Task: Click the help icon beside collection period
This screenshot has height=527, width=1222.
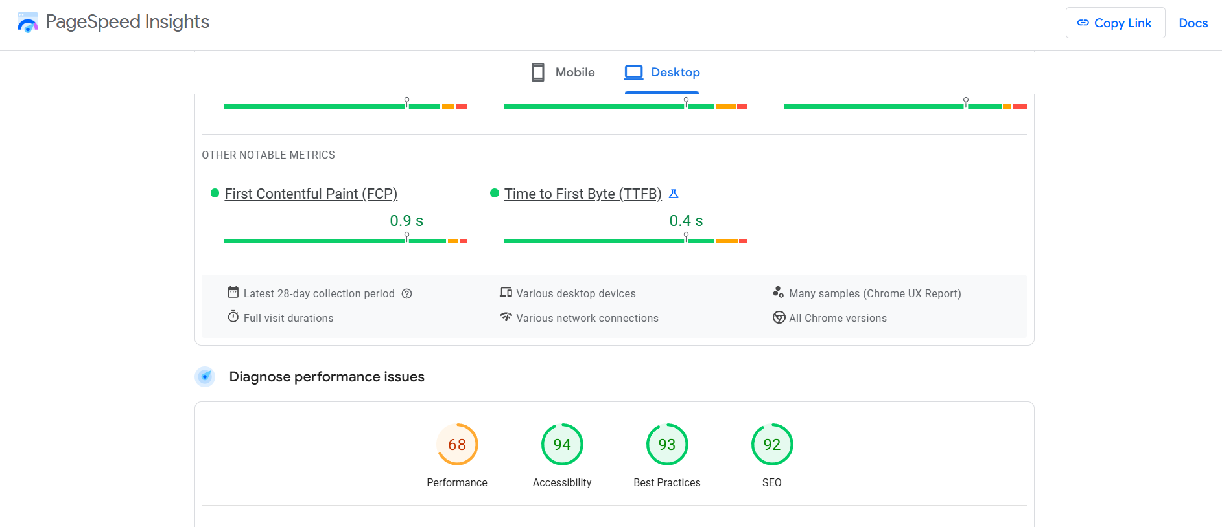Action: [x=407, y=294]
